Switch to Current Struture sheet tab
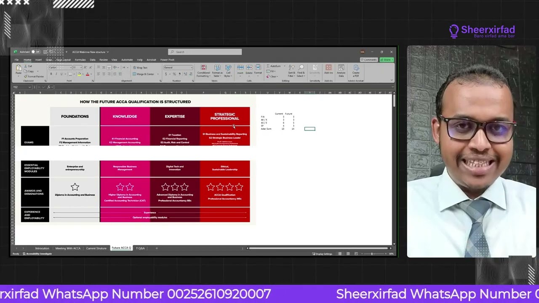This screenshot has width=539, height=303. (x=96, y=248)
